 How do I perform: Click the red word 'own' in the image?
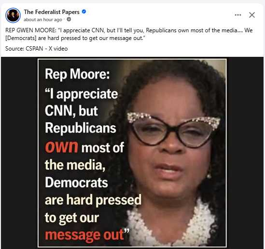click(61, 147)
